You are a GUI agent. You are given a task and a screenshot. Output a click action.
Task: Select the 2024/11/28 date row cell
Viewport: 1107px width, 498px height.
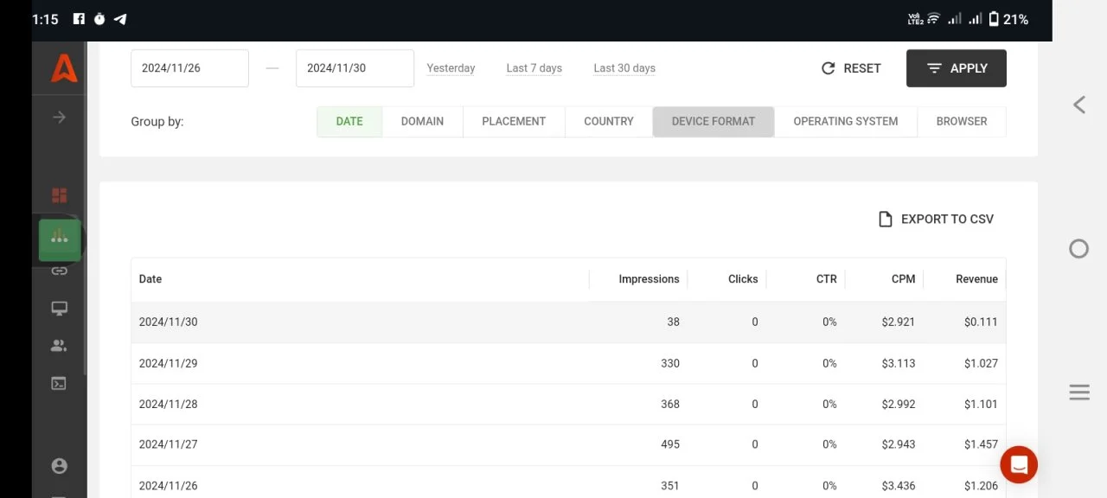[x=168, y=404]
